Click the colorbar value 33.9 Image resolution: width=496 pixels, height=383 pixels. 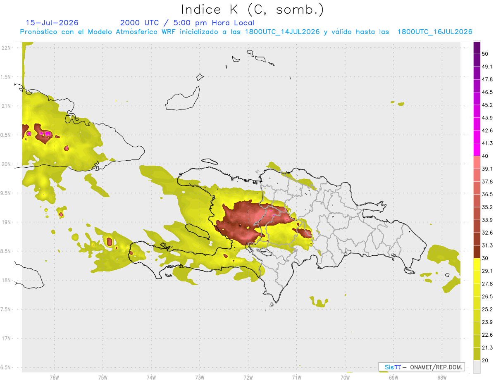tap(487, 220)
